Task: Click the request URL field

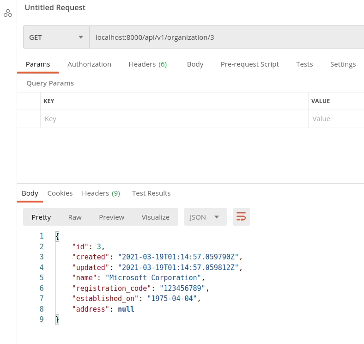Action: click(x=226, y=37)
